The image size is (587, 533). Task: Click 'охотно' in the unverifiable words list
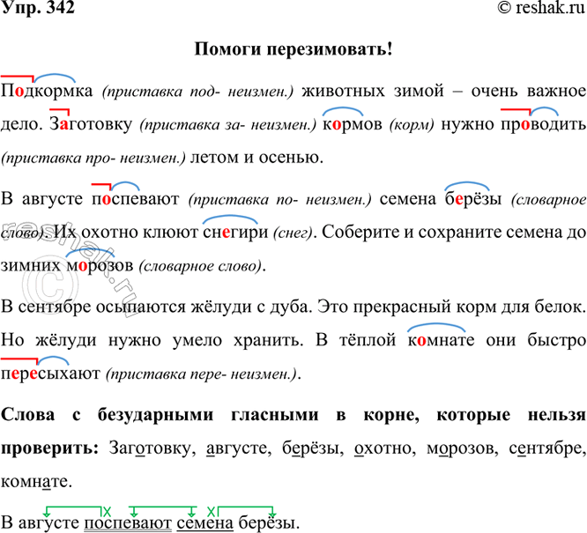point(375,448)
